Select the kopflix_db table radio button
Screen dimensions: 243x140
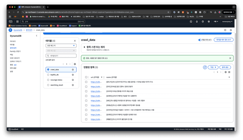tap(48, 75)
